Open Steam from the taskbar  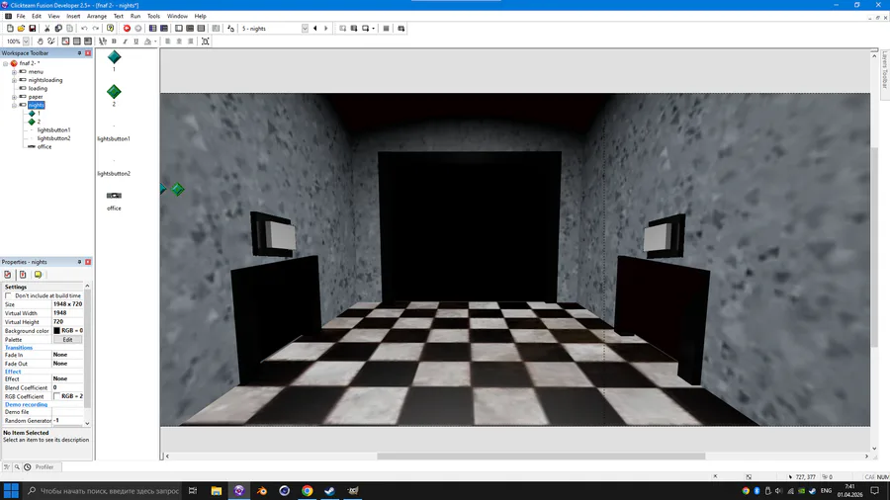point(329,491)
